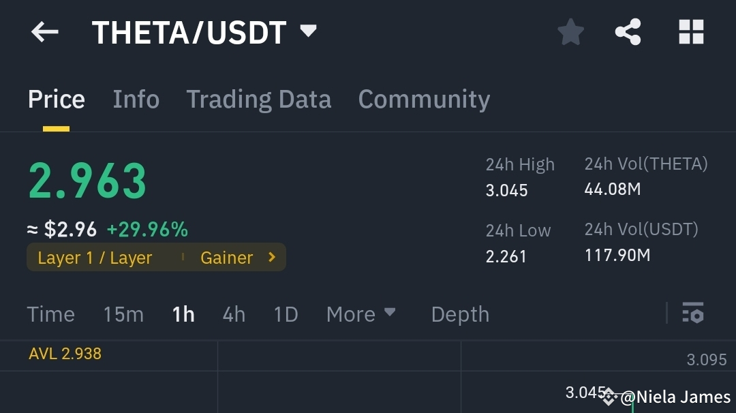The width and height of the screenshot is (736, 413).
Task: Select the 15m interval
Action: tap(123, 314)
